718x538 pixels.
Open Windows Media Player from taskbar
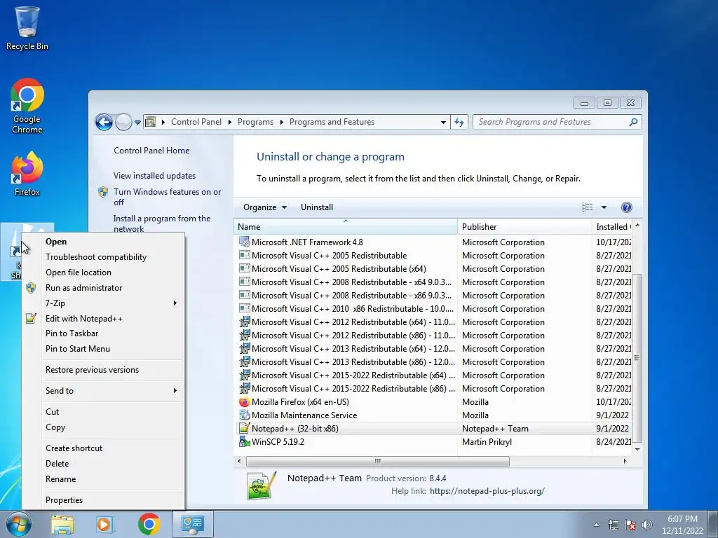tap(105, 524)
